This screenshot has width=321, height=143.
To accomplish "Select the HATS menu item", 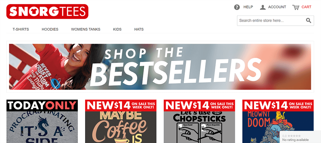I will click(x=139, y=29).
